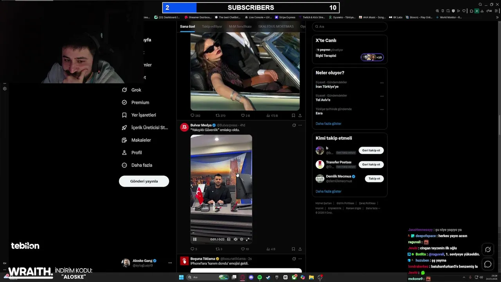Expand the video to fullscreen
This screenshot has width=501, height=282.
tap(247, 239)
